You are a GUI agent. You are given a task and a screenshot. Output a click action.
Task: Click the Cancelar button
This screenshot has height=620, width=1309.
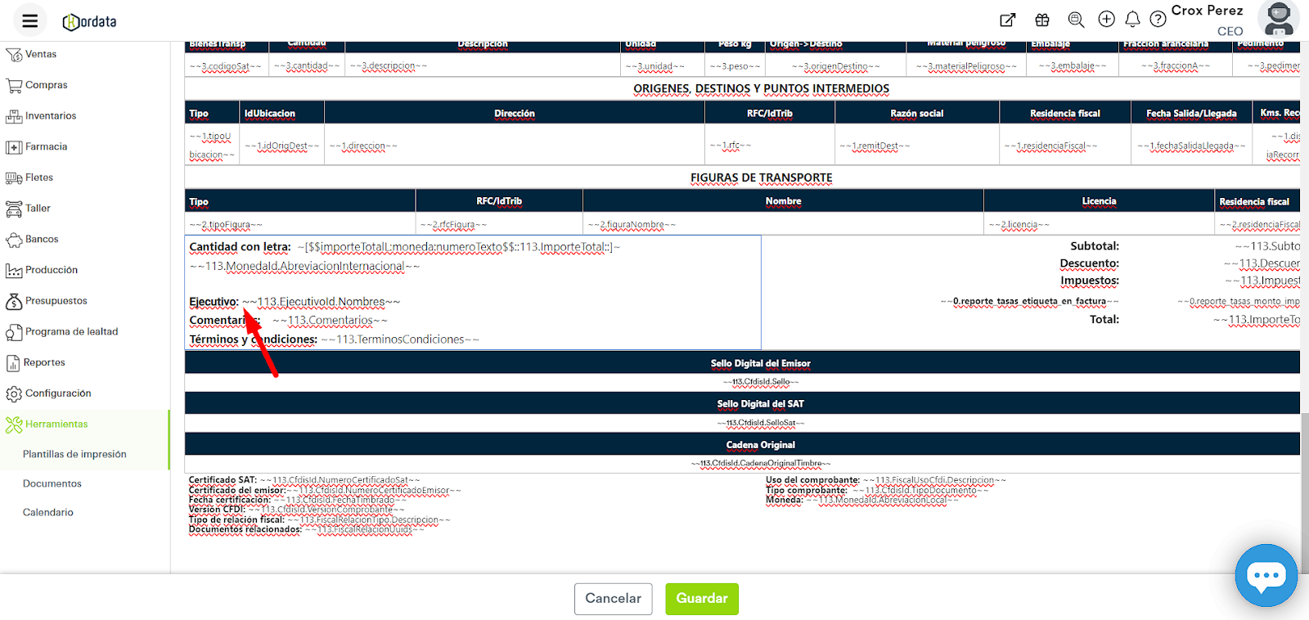click(613, 599)
